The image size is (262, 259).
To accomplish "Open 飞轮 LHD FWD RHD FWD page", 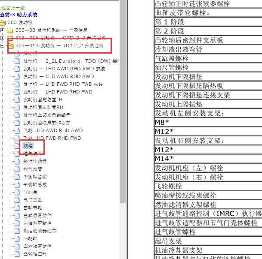I will [x=52, y=138].
